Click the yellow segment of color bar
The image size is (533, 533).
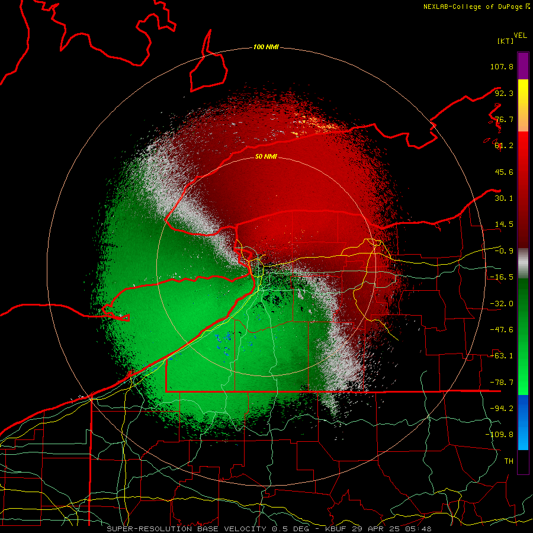(x=523, y=90)
